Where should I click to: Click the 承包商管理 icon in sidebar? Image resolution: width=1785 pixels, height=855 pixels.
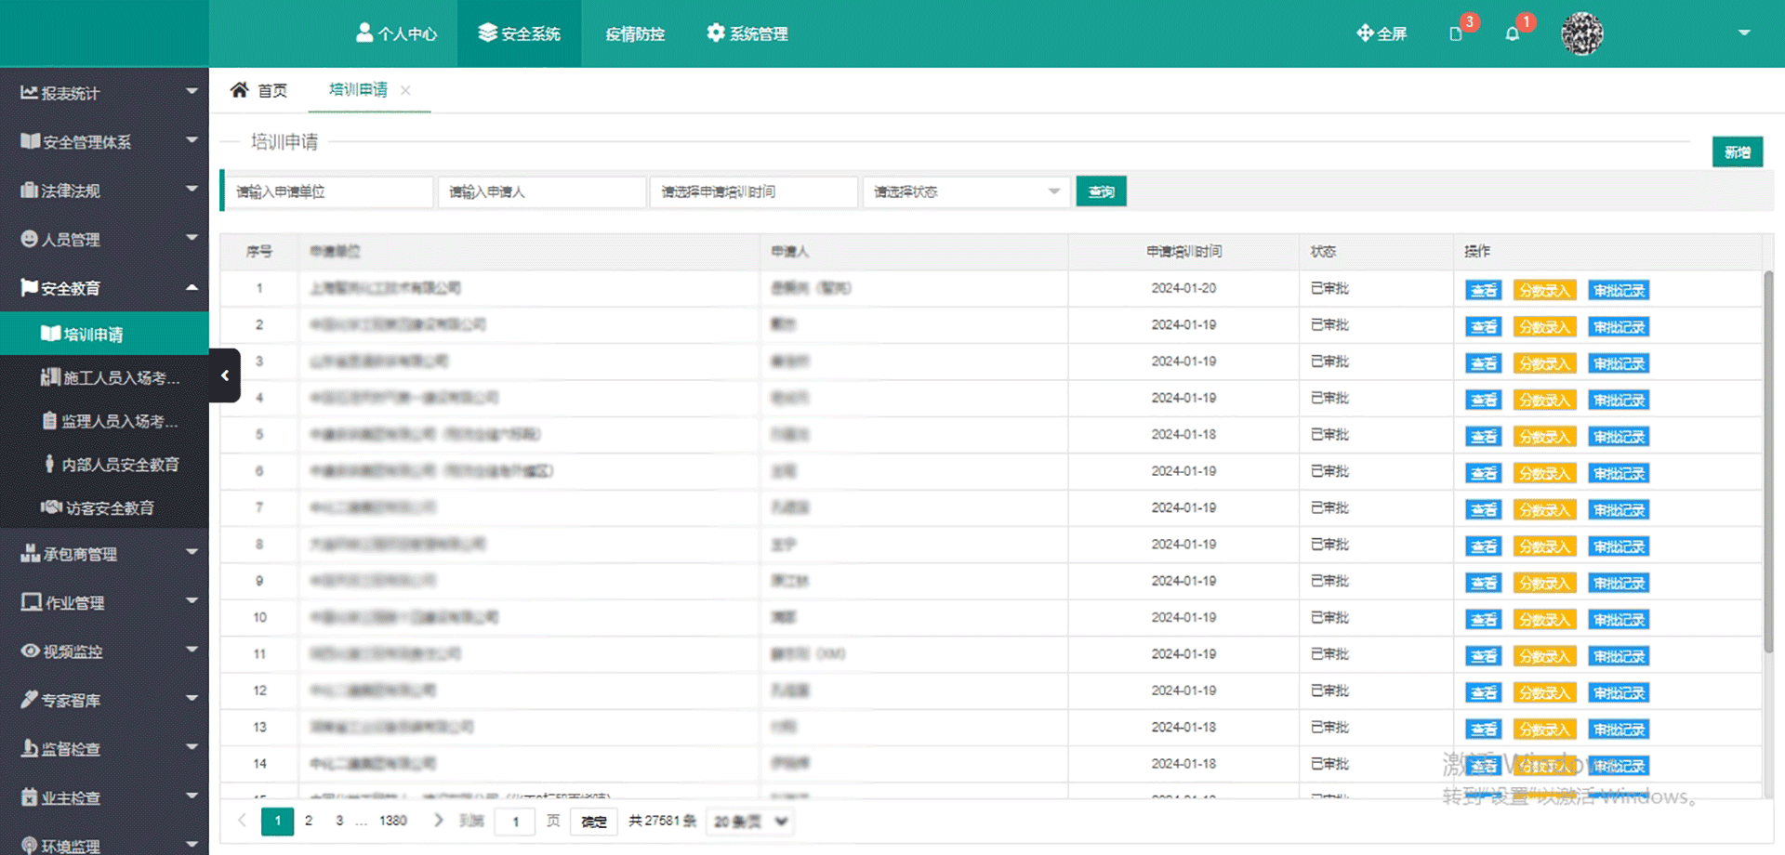pos(30,553)
